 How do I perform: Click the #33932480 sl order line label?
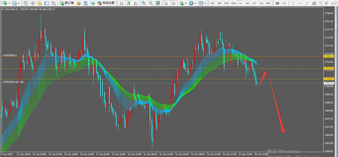tap(10, 55)
